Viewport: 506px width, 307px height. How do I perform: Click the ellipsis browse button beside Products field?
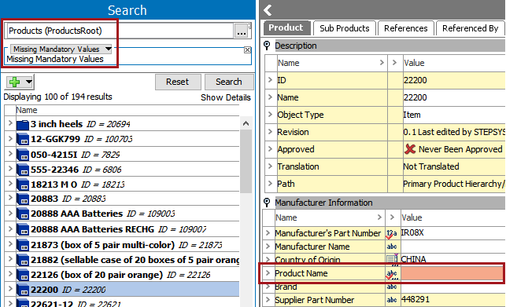tap(241, 31)
